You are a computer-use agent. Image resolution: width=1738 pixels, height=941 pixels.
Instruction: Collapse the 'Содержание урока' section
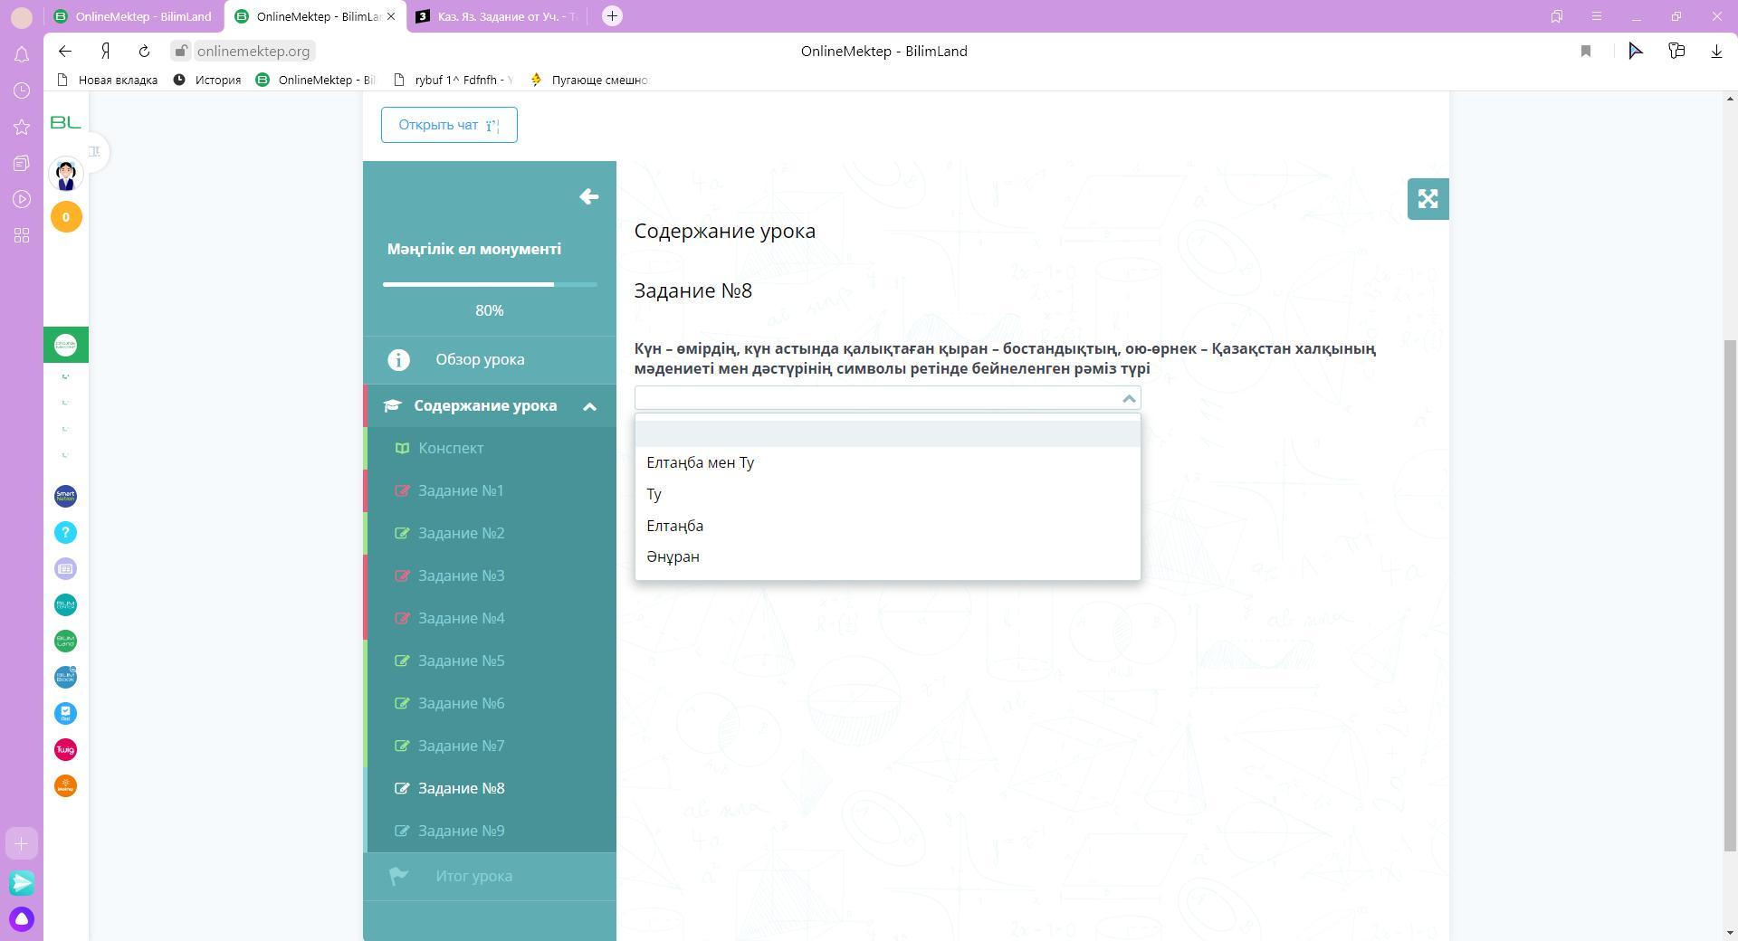point(589,406)
